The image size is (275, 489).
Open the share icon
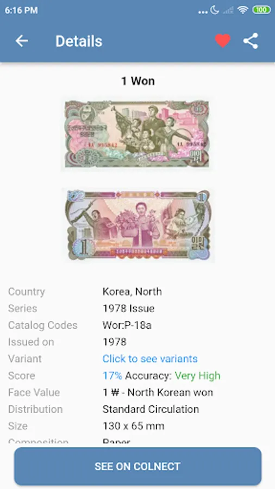(251, 41)
